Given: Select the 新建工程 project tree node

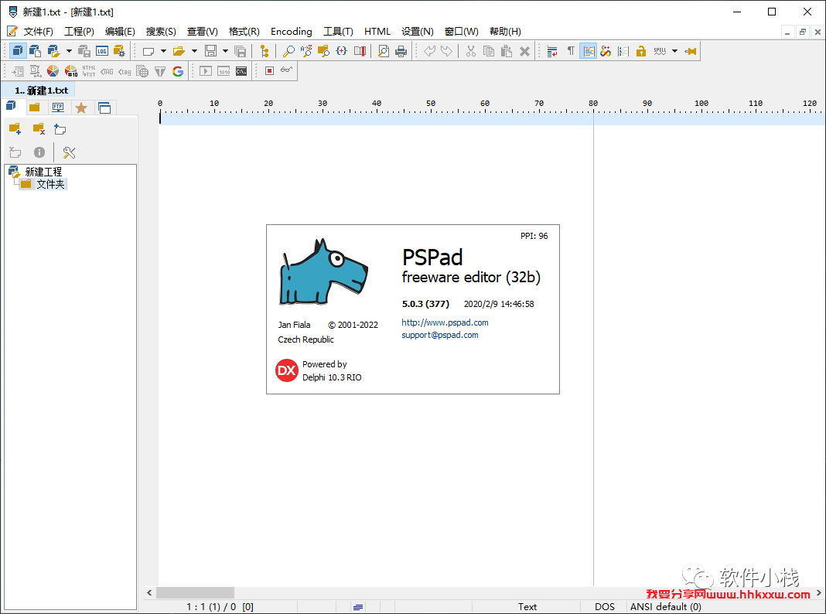Looking at the screenshot, I should click(43, 172).
